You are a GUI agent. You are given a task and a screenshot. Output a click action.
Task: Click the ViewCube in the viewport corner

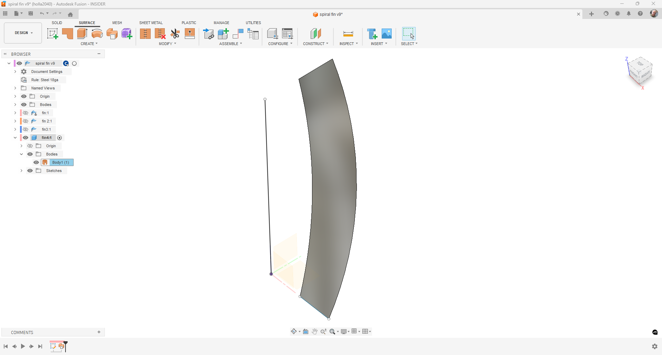tap(640, 71)
